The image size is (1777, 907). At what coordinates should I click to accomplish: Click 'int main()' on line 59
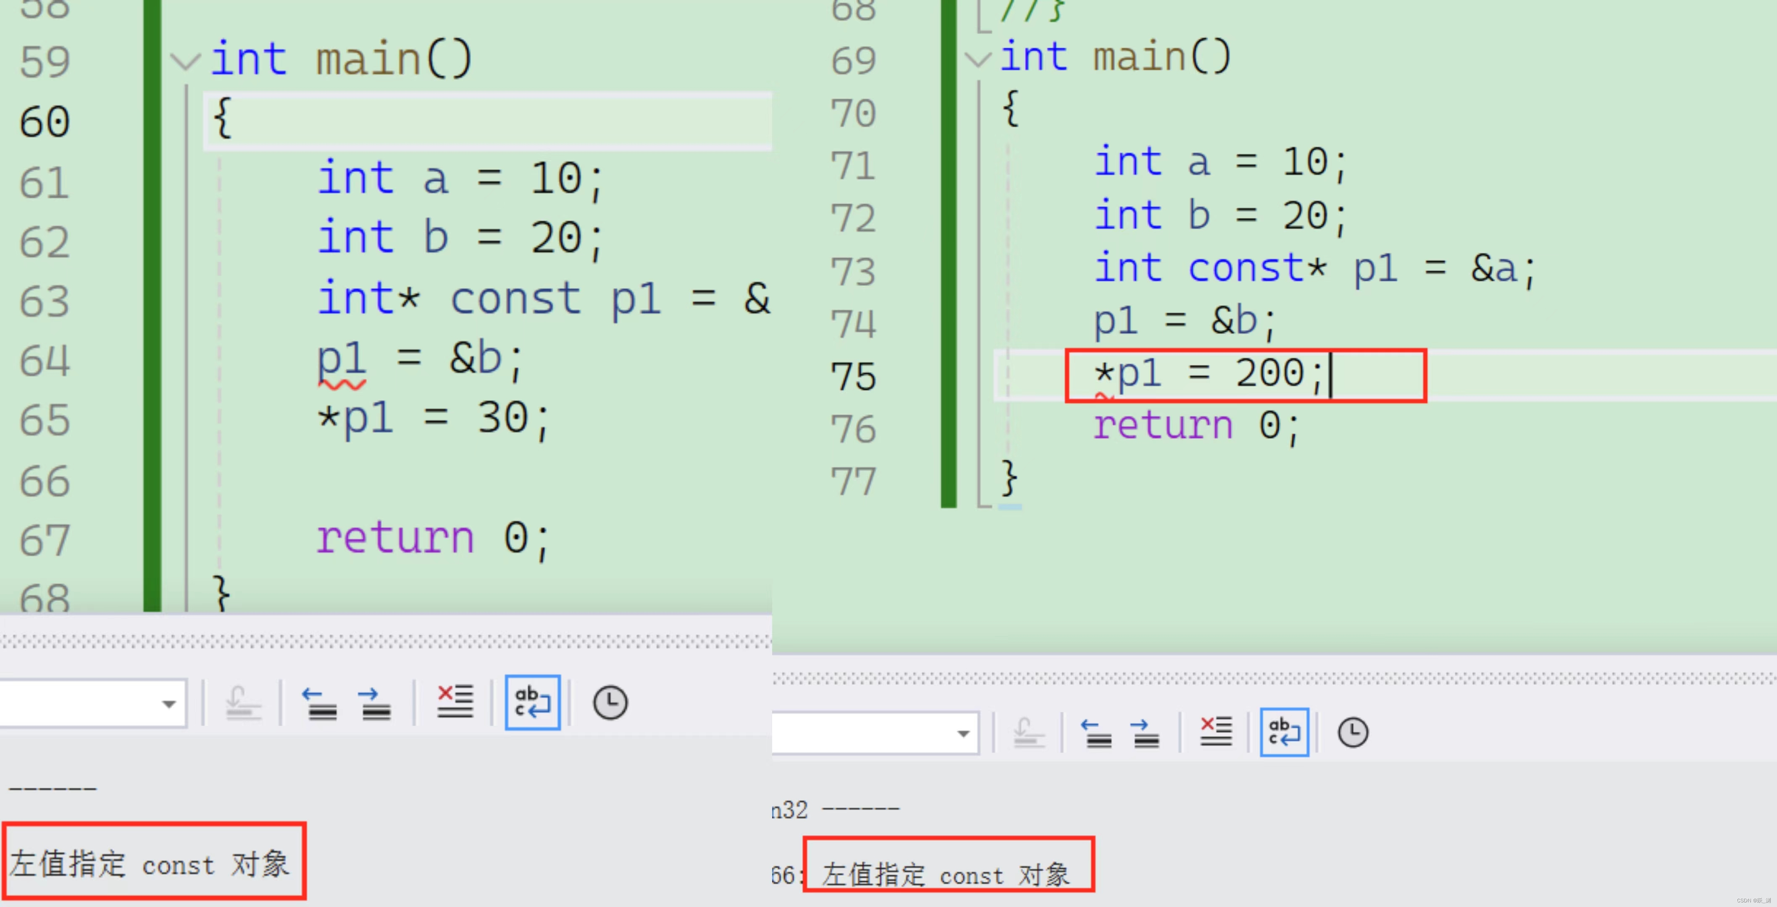342,59
